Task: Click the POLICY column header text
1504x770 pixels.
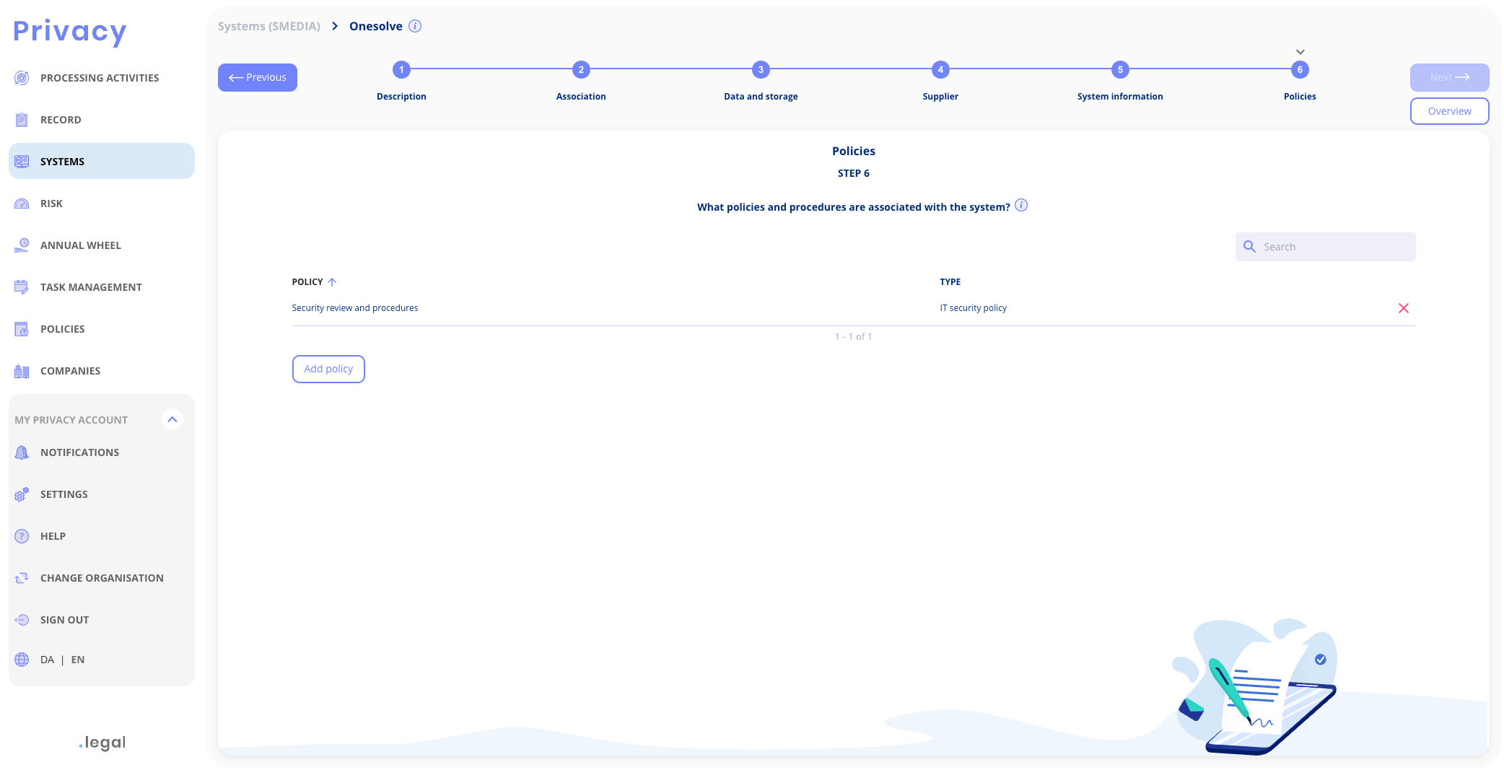Action: 307,282
